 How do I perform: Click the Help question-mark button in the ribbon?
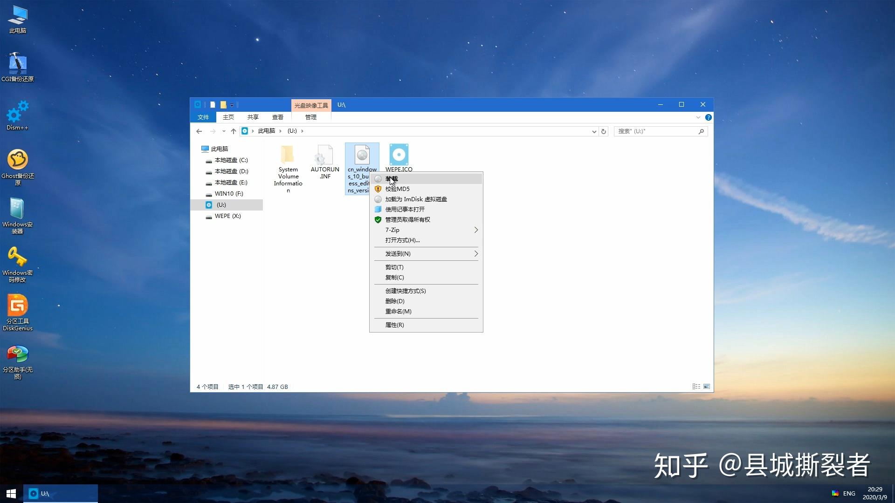[709, 117]
